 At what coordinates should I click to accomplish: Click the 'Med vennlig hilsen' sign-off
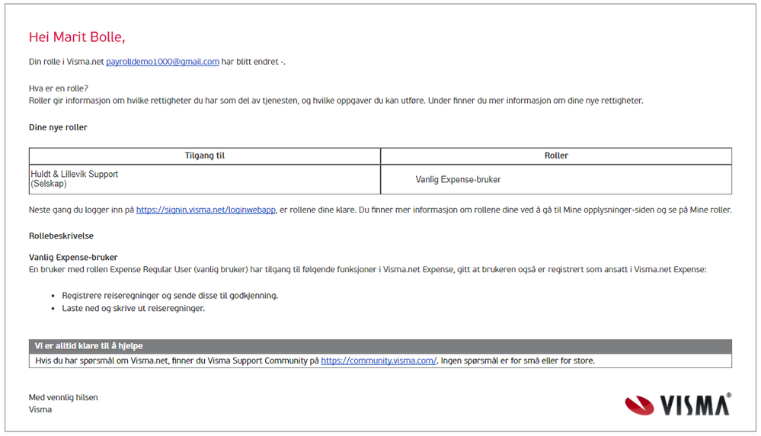click(63, 398)
